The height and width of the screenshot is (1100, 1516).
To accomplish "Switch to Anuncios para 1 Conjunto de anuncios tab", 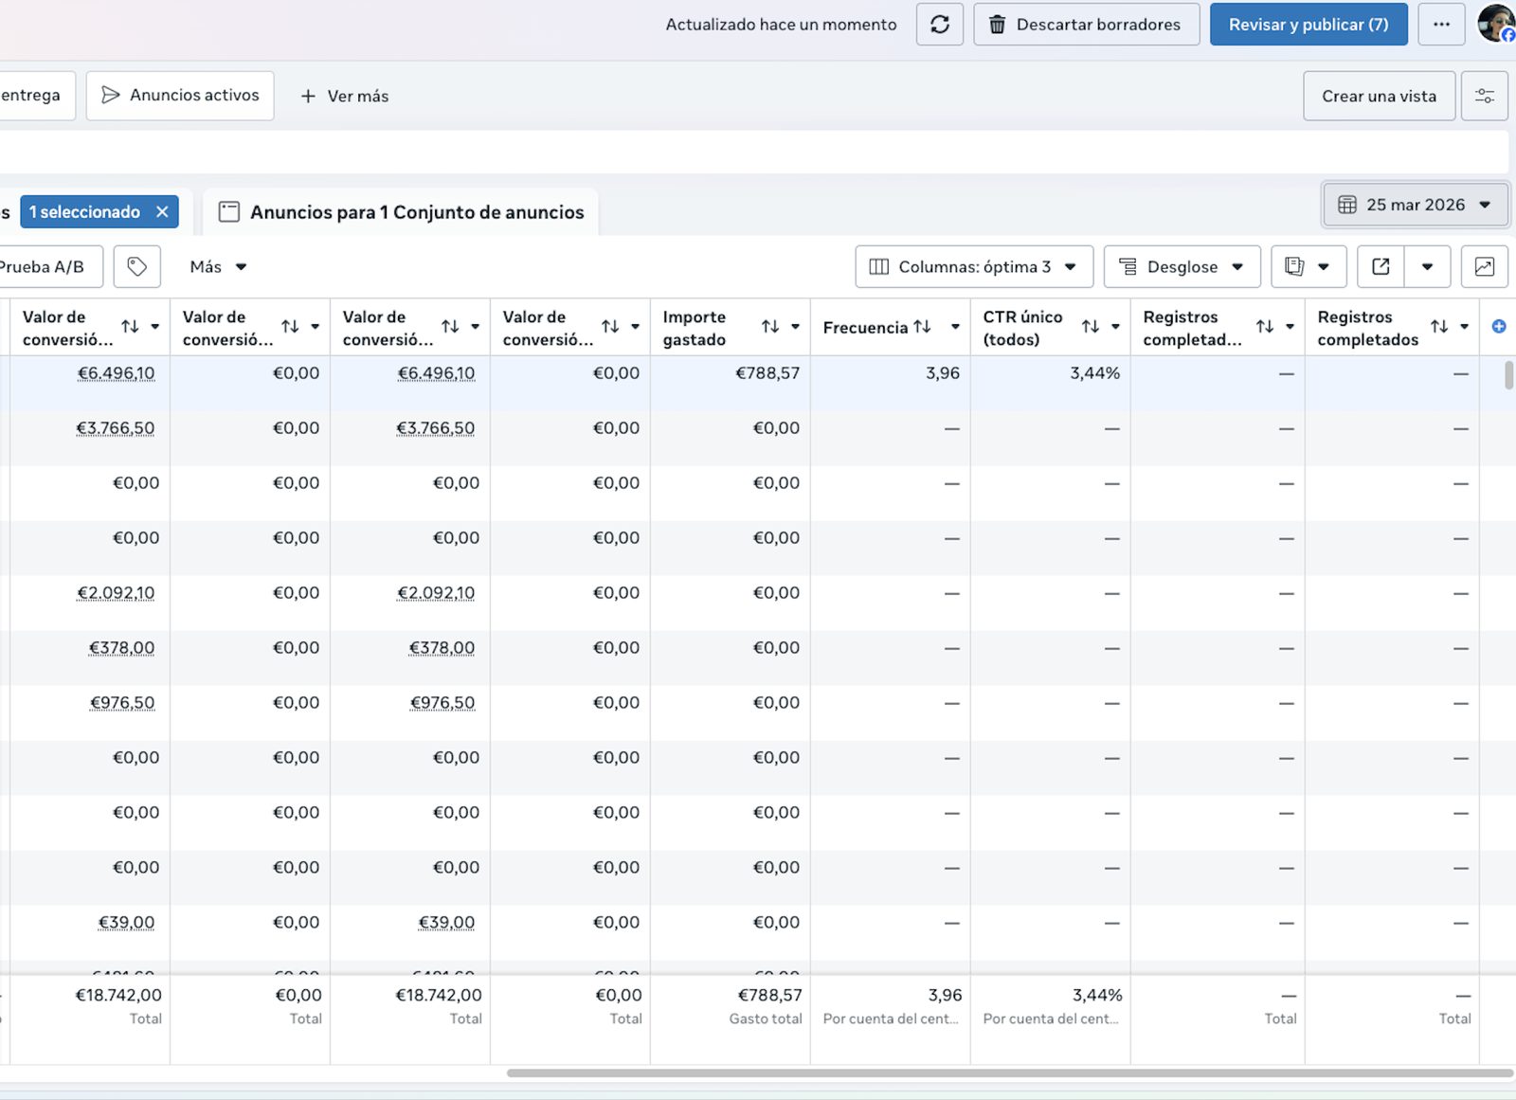I will coord(401,212).
